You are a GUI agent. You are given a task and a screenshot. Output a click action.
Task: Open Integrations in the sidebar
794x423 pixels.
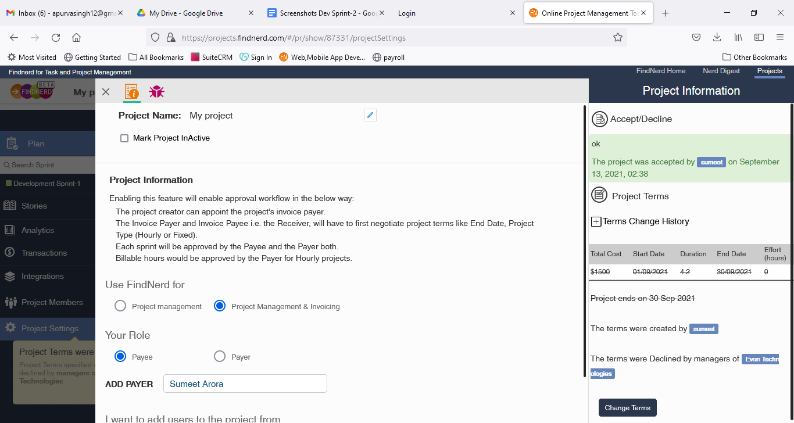click(x=48, y=276)
